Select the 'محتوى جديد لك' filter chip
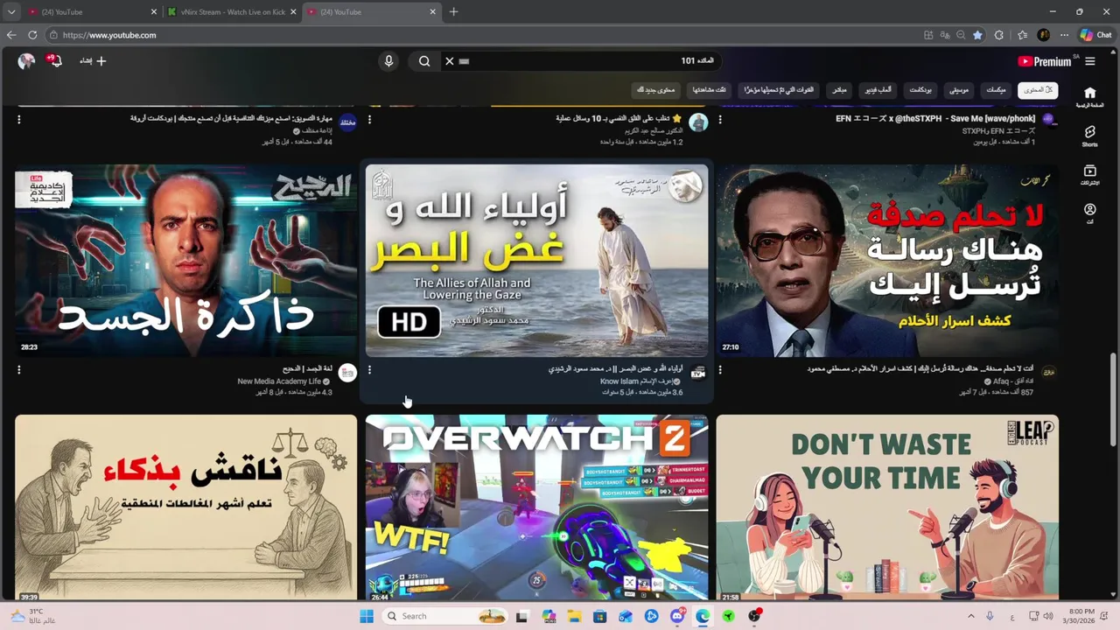This screenshot has width=1120, height=630. click(655, 89)
